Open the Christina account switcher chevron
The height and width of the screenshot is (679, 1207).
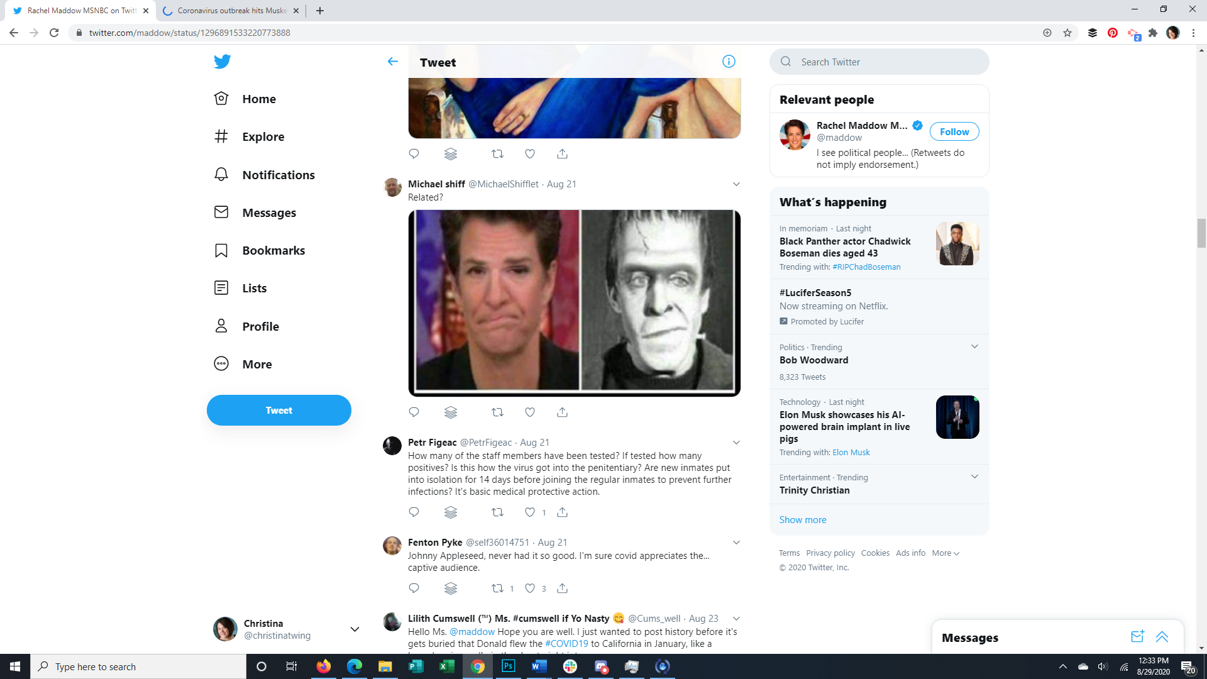[355, 629]
